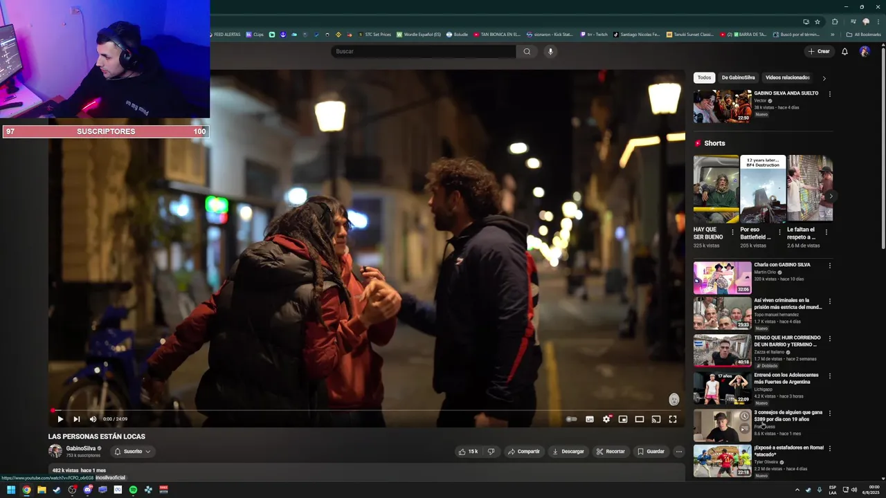
Task: Click the magnifier search button
Action: (527, 51)
